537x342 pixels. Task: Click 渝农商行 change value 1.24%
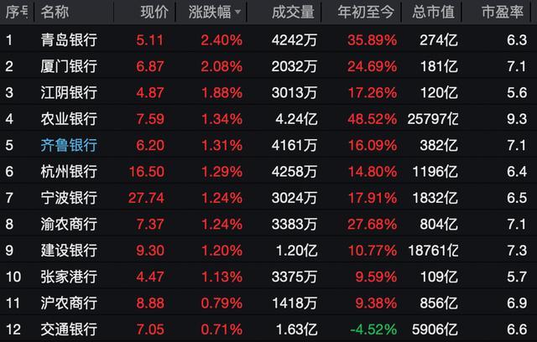[x=222, y=224]
